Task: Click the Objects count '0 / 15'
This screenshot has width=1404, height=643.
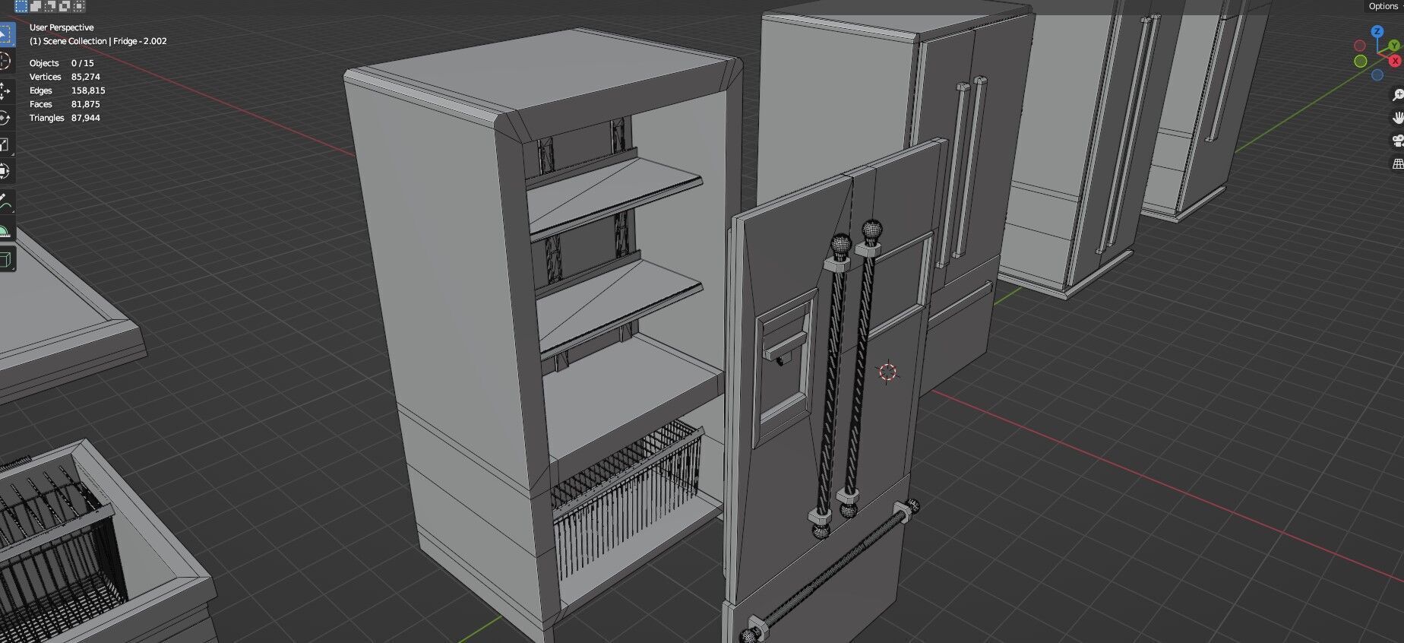Action: (x=83, y=63)
